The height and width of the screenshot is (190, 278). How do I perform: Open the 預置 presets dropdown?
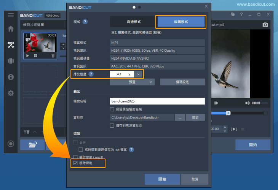pos(132,82)
